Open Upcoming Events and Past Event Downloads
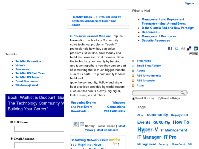This screenshot has width=199, height=149. (83, 107)
